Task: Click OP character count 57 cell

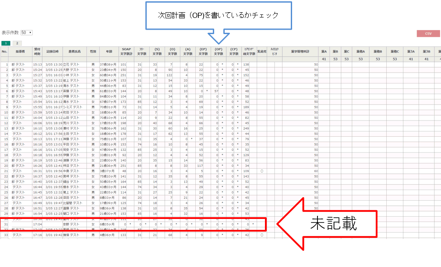Action: (x=216, y=91)
